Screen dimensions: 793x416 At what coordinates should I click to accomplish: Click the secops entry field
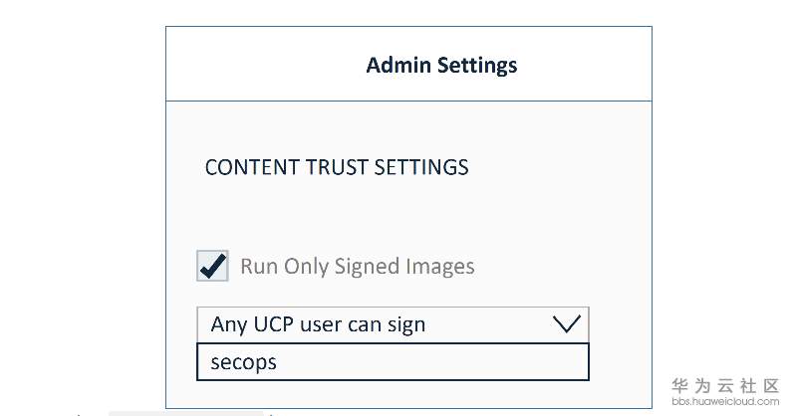(393, 362)
